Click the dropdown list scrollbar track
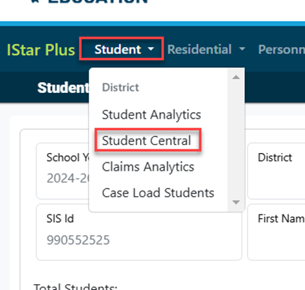Screen dimensions: 305x290 click(236, 140)
